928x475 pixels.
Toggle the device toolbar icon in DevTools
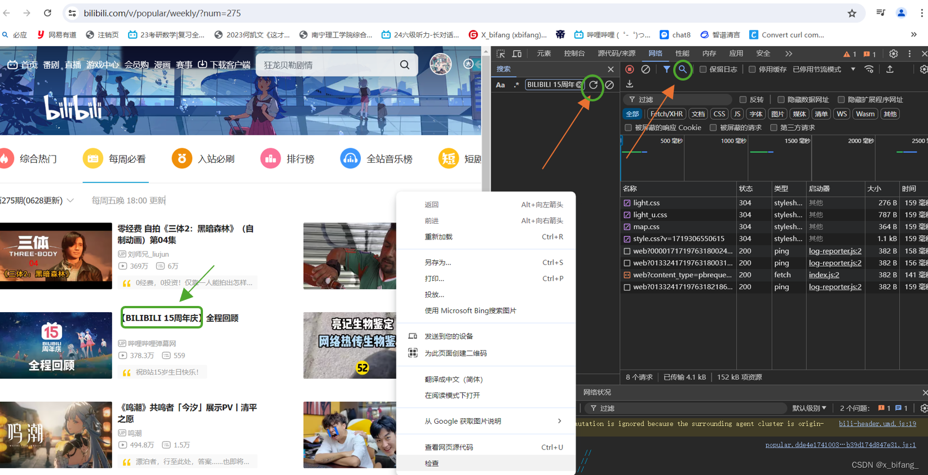pyautogui.click(x=517, y=54)
